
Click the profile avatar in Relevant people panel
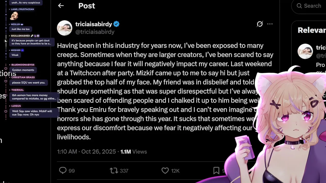click(305, 51)
